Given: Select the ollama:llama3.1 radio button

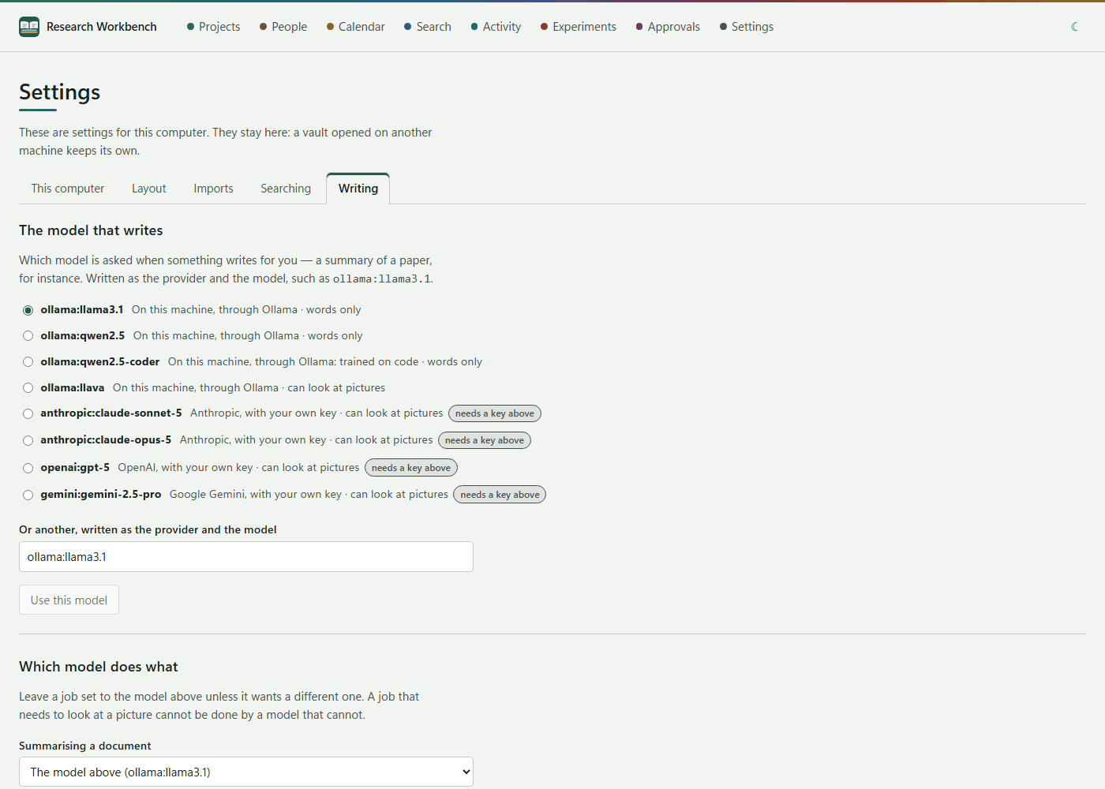Looking at the screenshot, I should click(x=28, y=310).
